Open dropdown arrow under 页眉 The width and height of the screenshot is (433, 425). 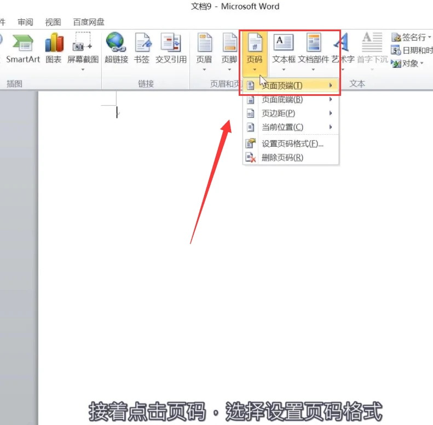(204, 70)
